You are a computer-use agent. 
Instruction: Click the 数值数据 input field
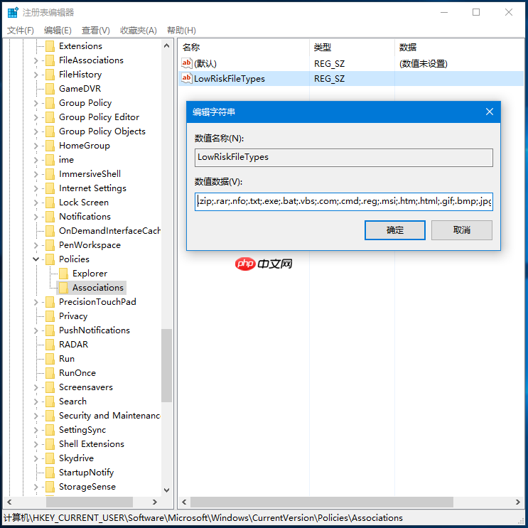point(343,201)
